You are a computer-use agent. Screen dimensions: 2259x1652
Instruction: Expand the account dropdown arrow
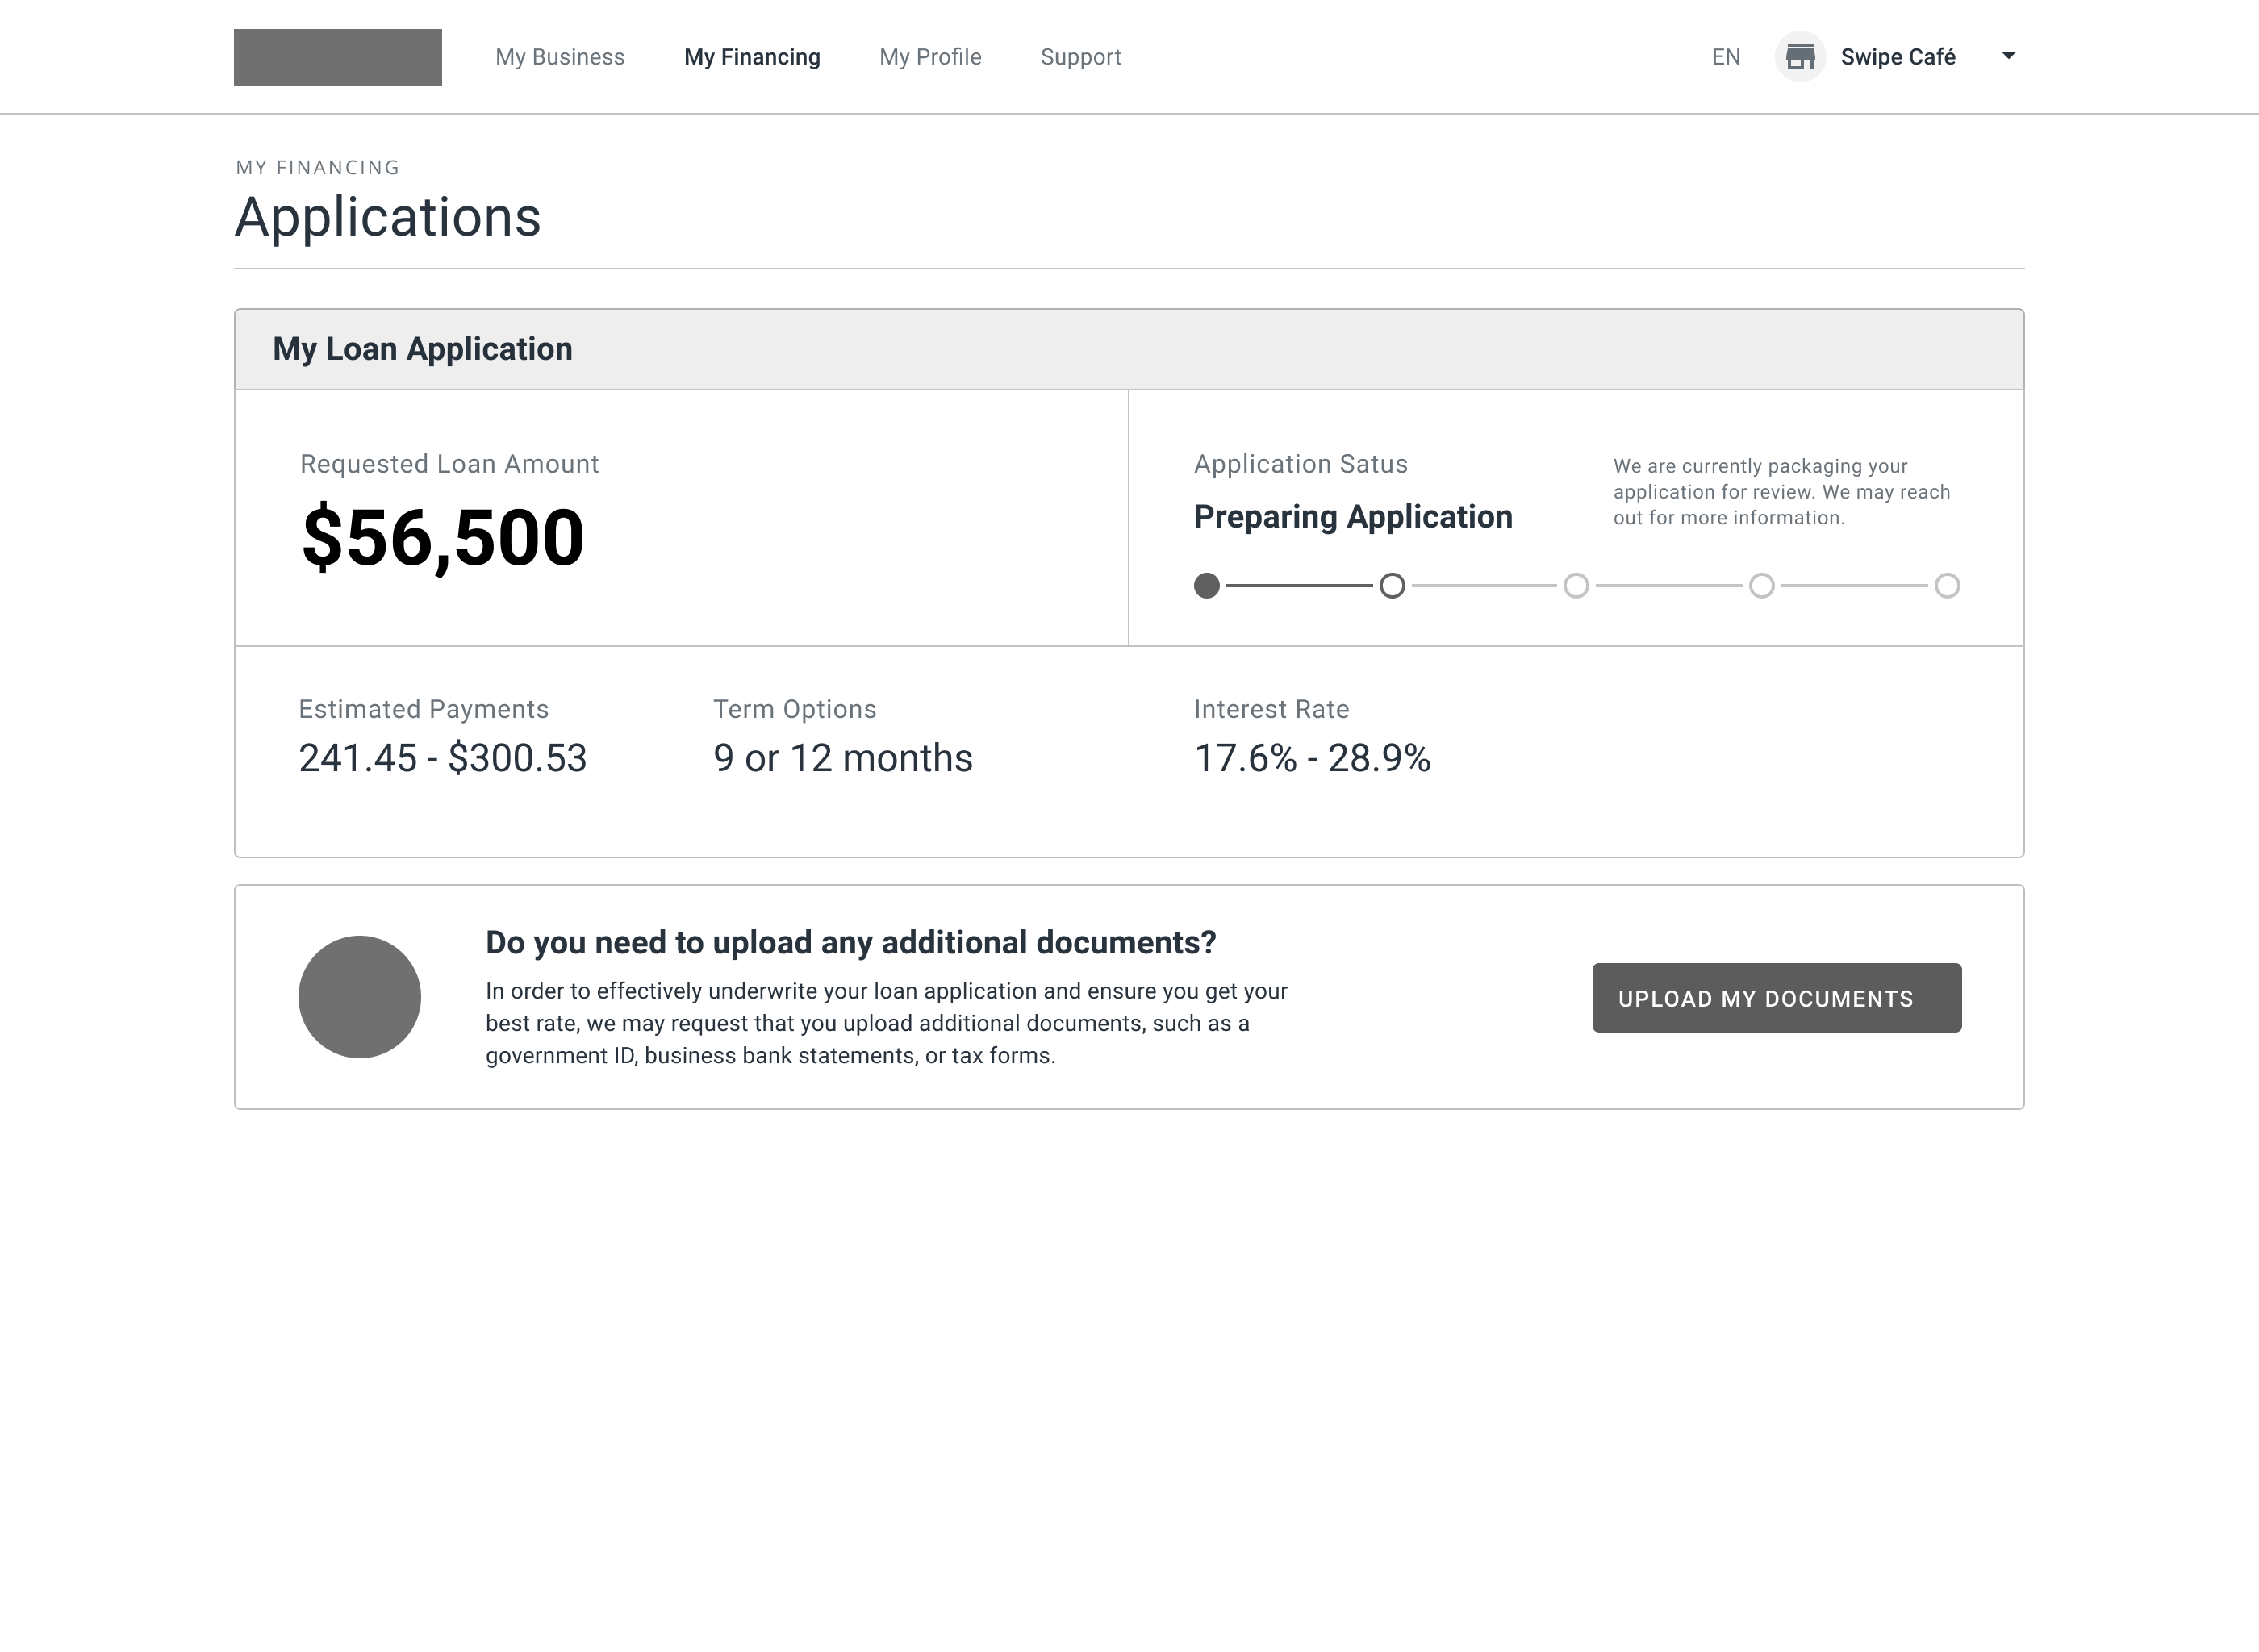[2008, 56]
